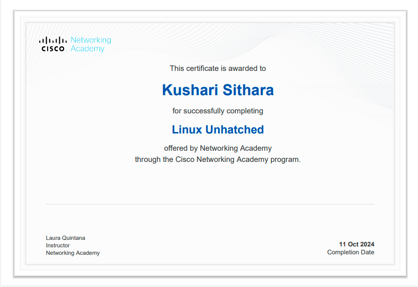Screen dimensions: 418x287
Task: Click "Networking Academy" beneath the Instructor label
Action: click(x=73, y=253)
